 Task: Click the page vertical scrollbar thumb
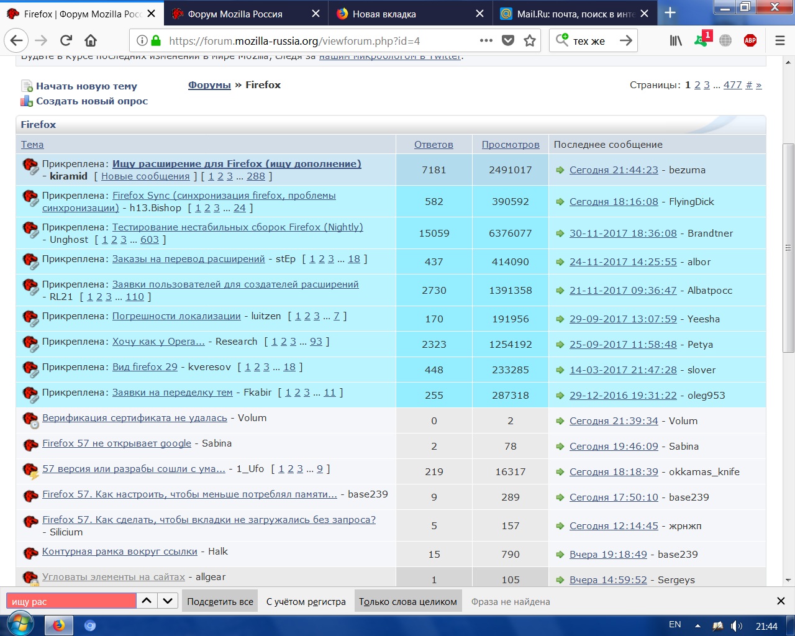788,248
